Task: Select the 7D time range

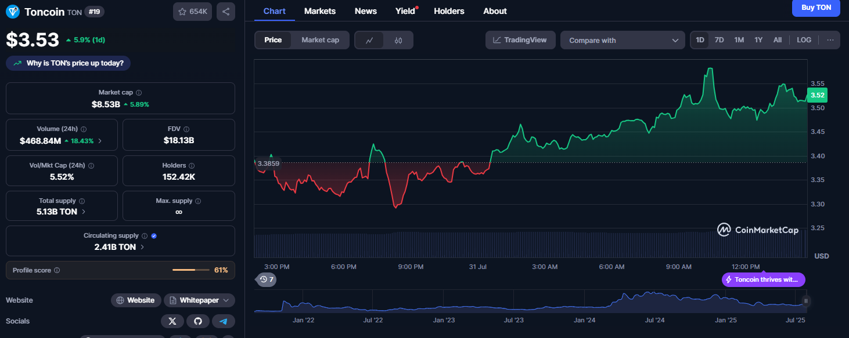Action: [x=719, y=40]
